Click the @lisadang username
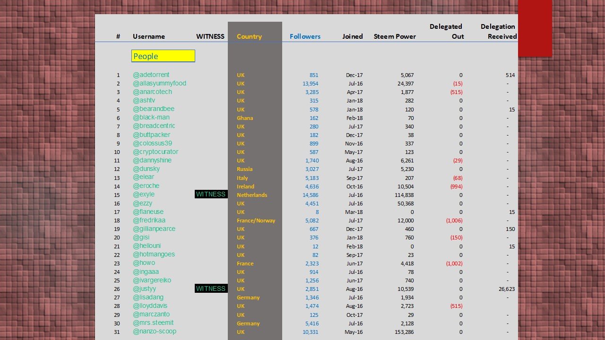 coord(148,297)
